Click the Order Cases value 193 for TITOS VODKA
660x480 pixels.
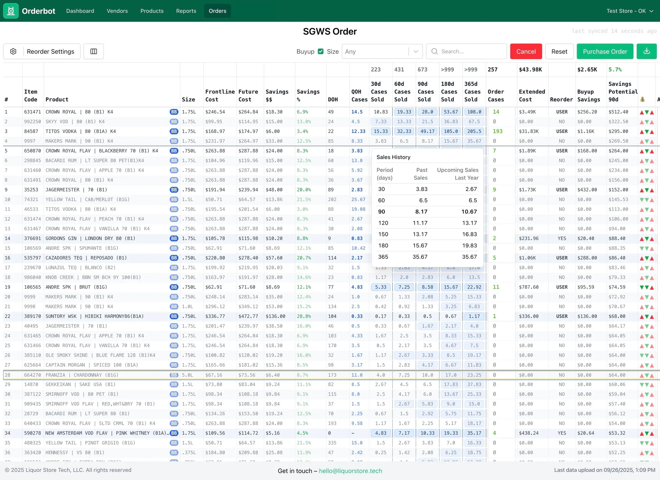pyautogui.click(x=498, y=131)
